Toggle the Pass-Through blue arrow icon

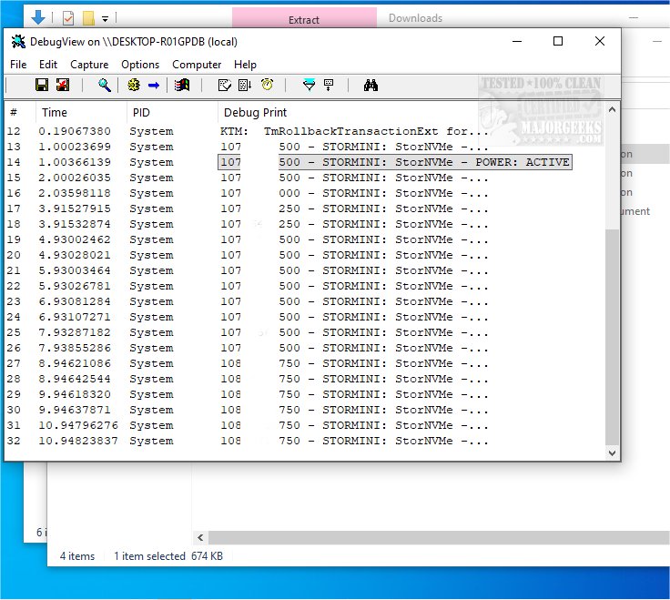tap(154, 86)
